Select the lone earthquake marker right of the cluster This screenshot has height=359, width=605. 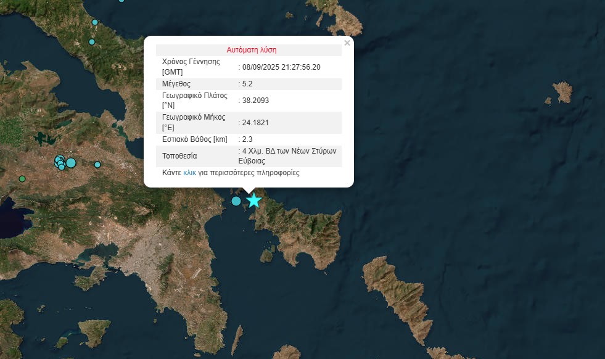click(x=97, y=165)
